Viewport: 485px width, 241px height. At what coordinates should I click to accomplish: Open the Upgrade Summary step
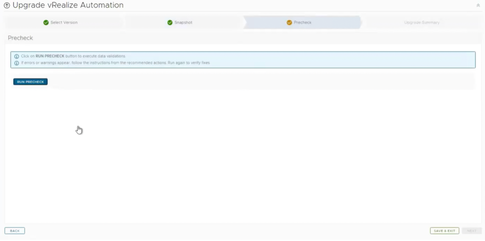(422, 23)
